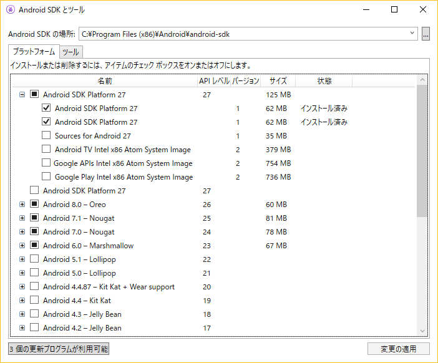The width and height of the screenshot is (438, 363).
Task: Sort by the サイズ column header
Action: click(x=278, y=81)
